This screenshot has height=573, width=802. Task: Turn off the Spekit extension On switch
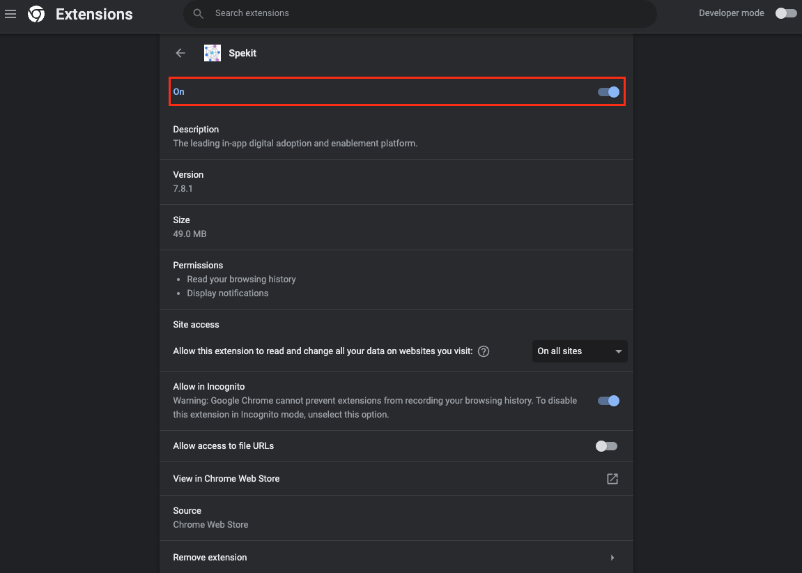pyautogui.click(x=608, y=92)
